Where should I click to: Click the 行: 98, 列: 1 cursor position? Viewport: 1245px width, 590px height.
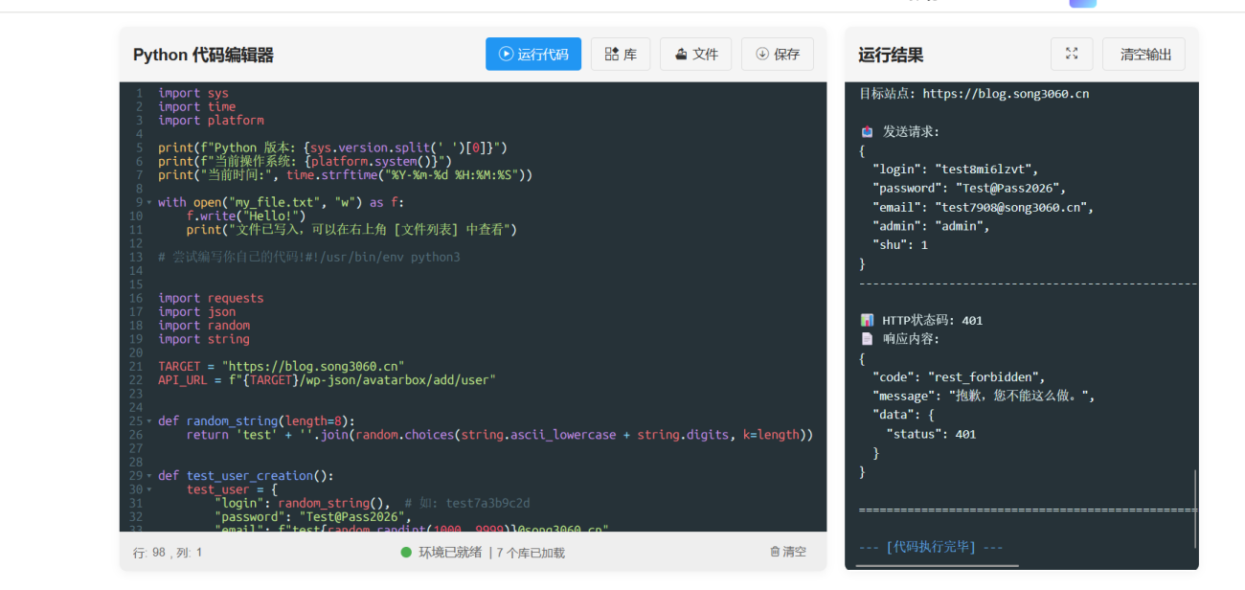point(168,553)
